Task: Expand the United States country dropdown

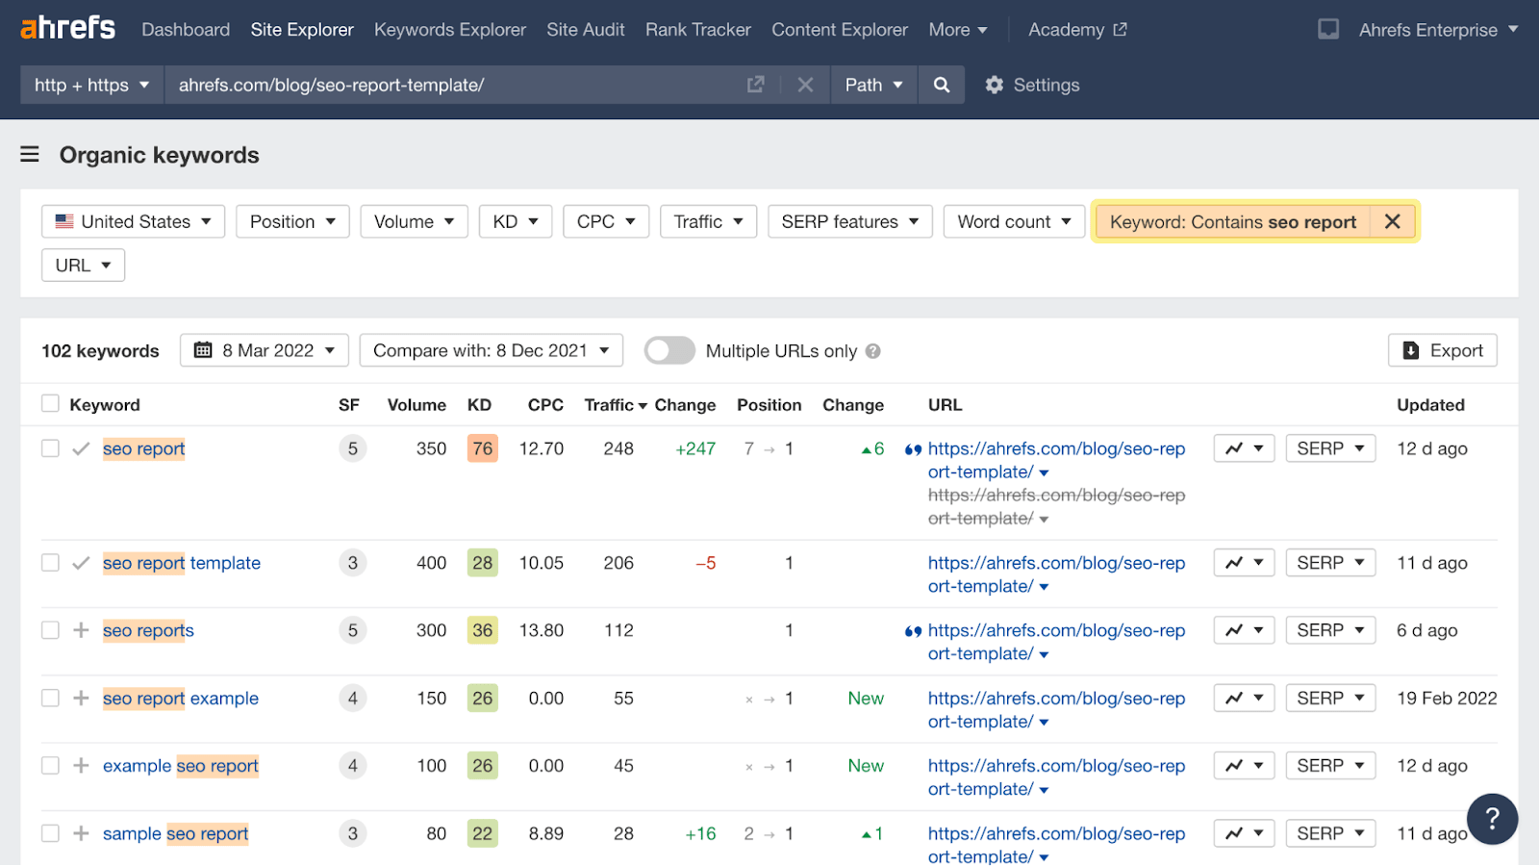Action: [133, 221]
